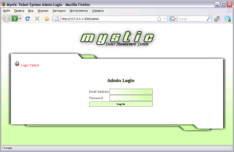Image resolution: width=234 pixels, height=152 pixels.
Task: Click the Skype phone toolbar icon
Action: coord(227,19)
